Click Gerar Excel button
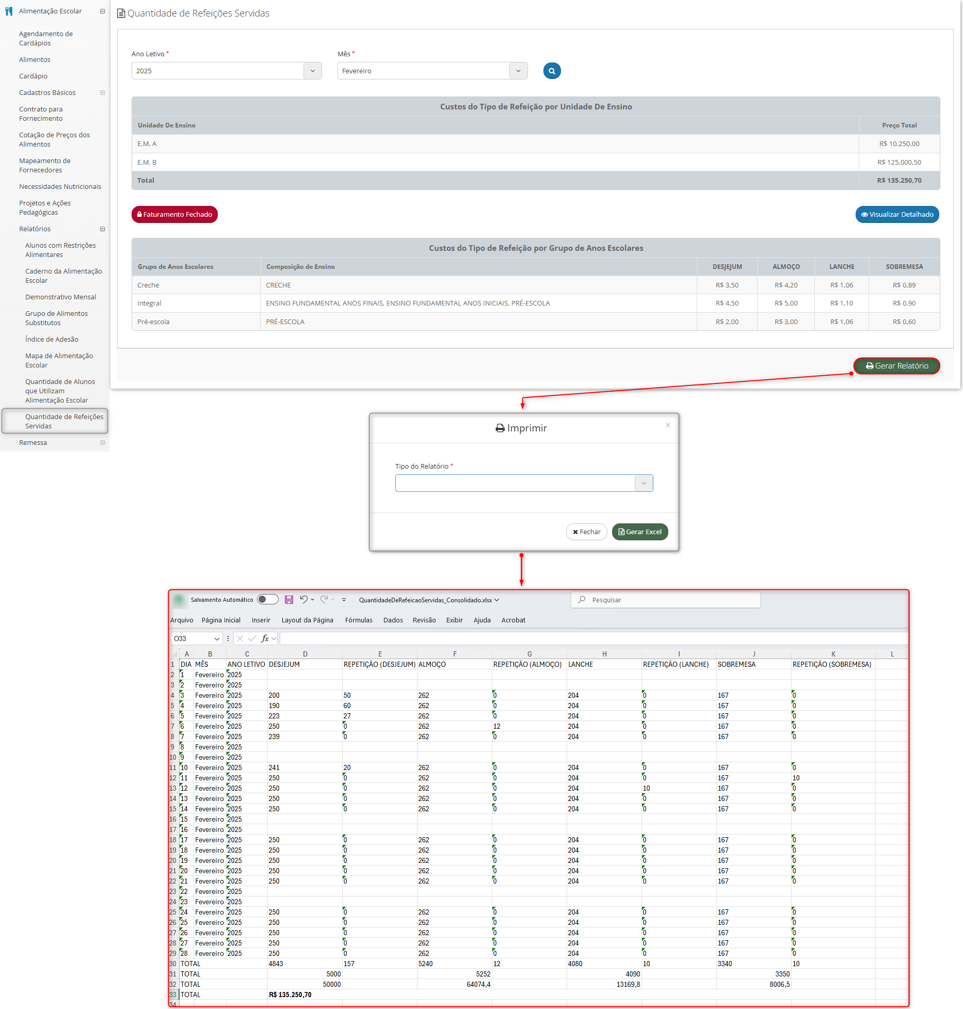The width and height of the screenshot is (963, 1009). (x=640, y=532)
